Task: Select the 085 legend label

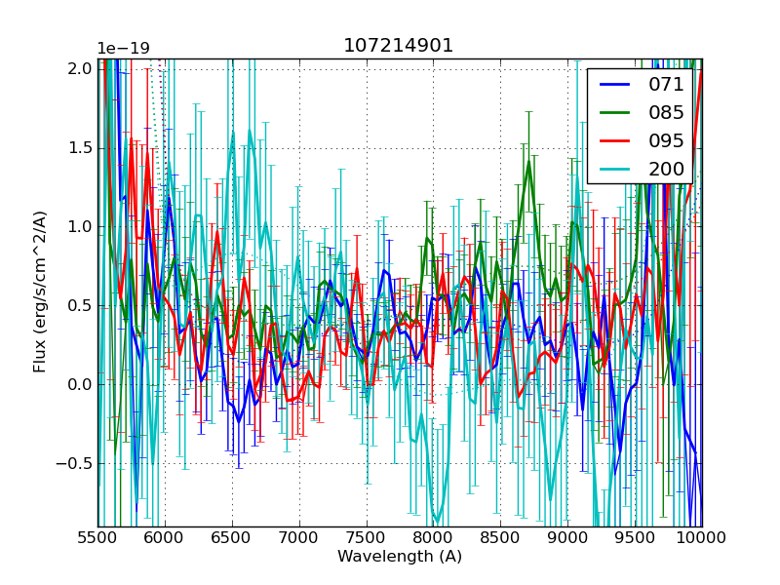Action: point(666,112)
